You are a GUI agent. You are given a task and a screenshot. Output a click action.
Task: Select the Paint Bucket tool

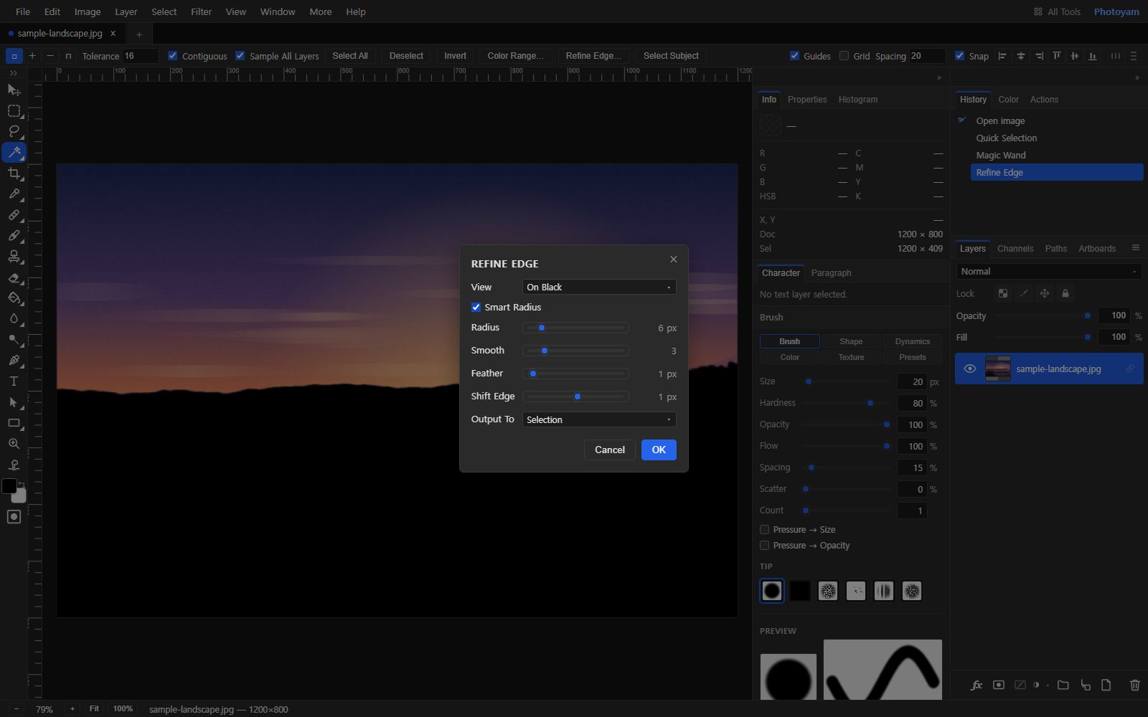14,298
